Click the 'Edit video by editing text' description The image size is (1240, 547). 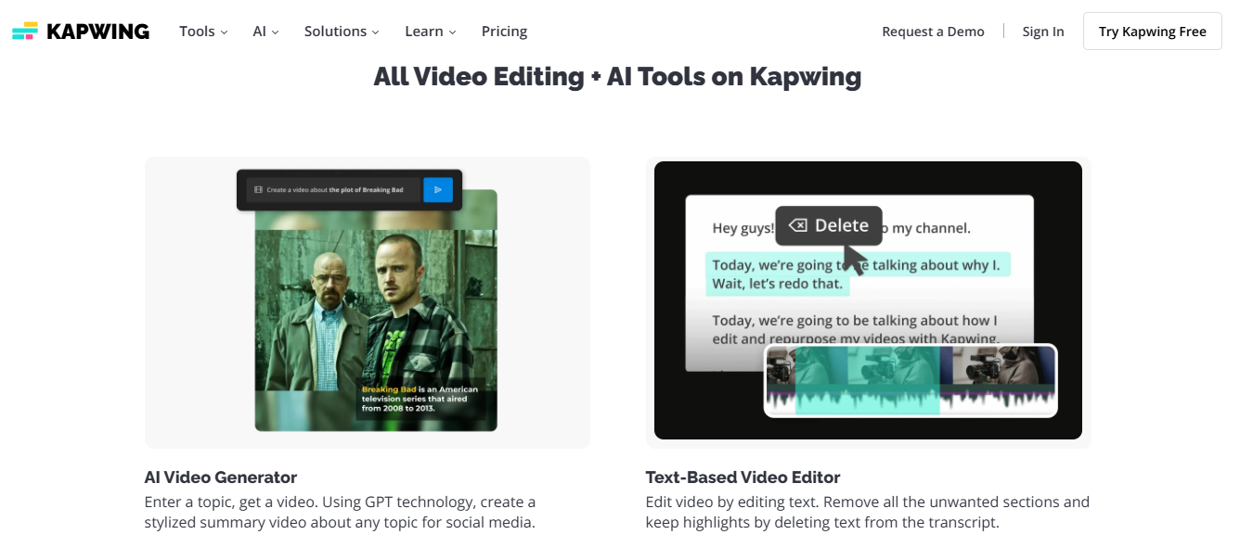(x=868, y=512)
